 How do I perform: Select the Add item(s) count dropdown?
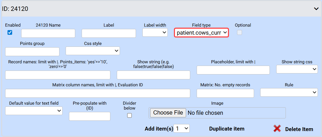(x=182, y=128)
